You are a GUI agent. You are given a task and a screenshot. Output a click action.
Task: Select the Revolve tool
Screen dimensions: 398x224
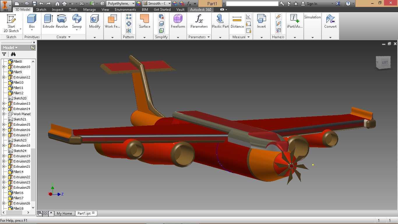(x=62, y=22)
